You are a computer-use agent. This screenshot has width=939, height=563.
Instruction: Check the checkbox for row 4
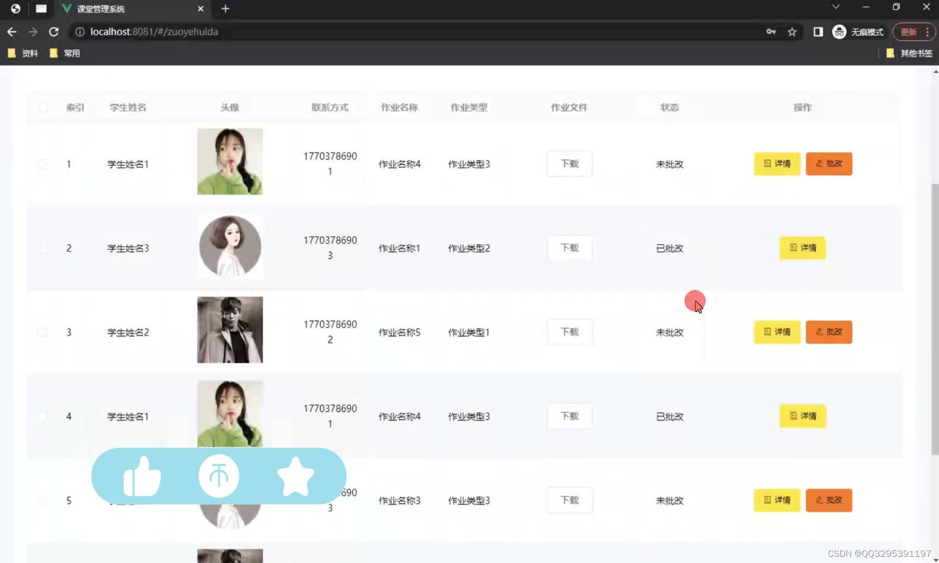pyautogui.click(x=42, y=417)
